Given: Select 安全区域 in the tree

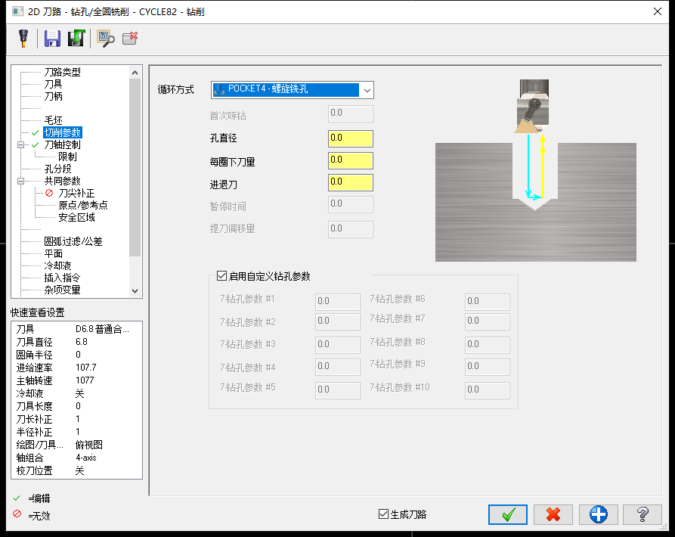Looking at the screenshot, I should pyautogui.click(x=76, y=217).
